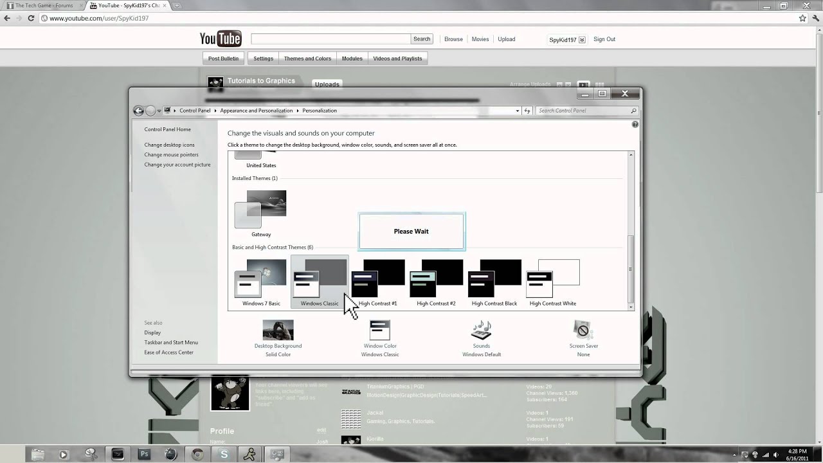Open the Modules channel tab
The image size is (823, 463).
coord(352,59)
